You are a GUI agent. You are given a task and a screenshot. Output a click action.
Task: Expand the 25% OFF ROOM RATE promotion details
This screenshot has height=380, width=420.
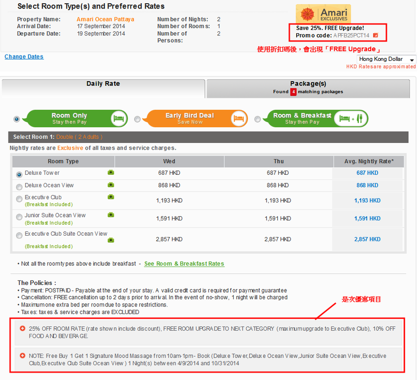[22, 328]
